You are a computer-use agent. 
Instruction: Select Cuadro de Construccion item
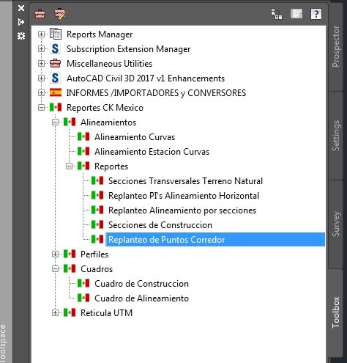point(141,284)
